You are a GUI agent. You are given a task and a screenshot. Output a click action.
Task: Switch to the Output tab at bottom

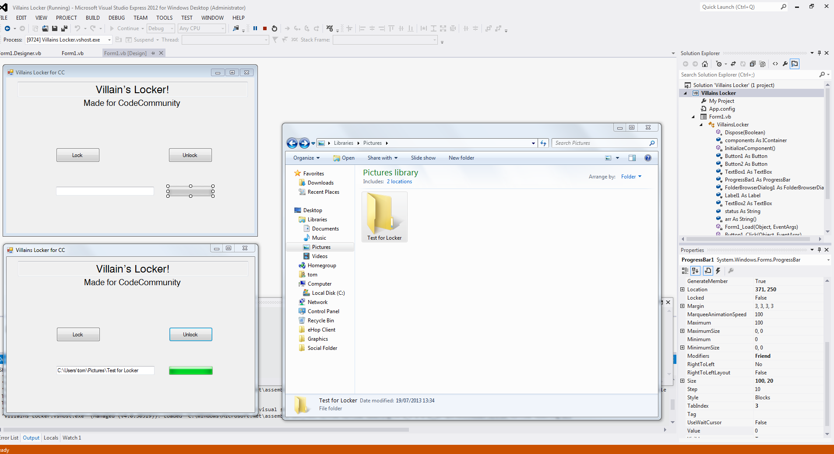pos(31,438)
